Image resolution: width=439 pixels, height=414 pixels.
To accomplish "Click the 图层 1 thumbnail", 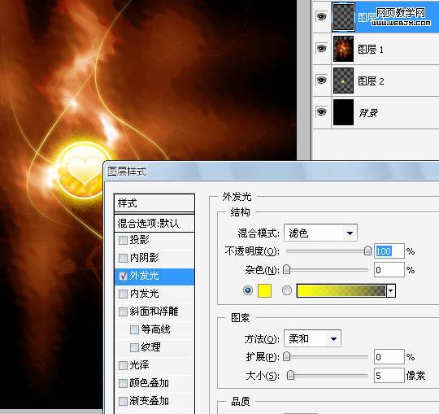I will point(343,49).
